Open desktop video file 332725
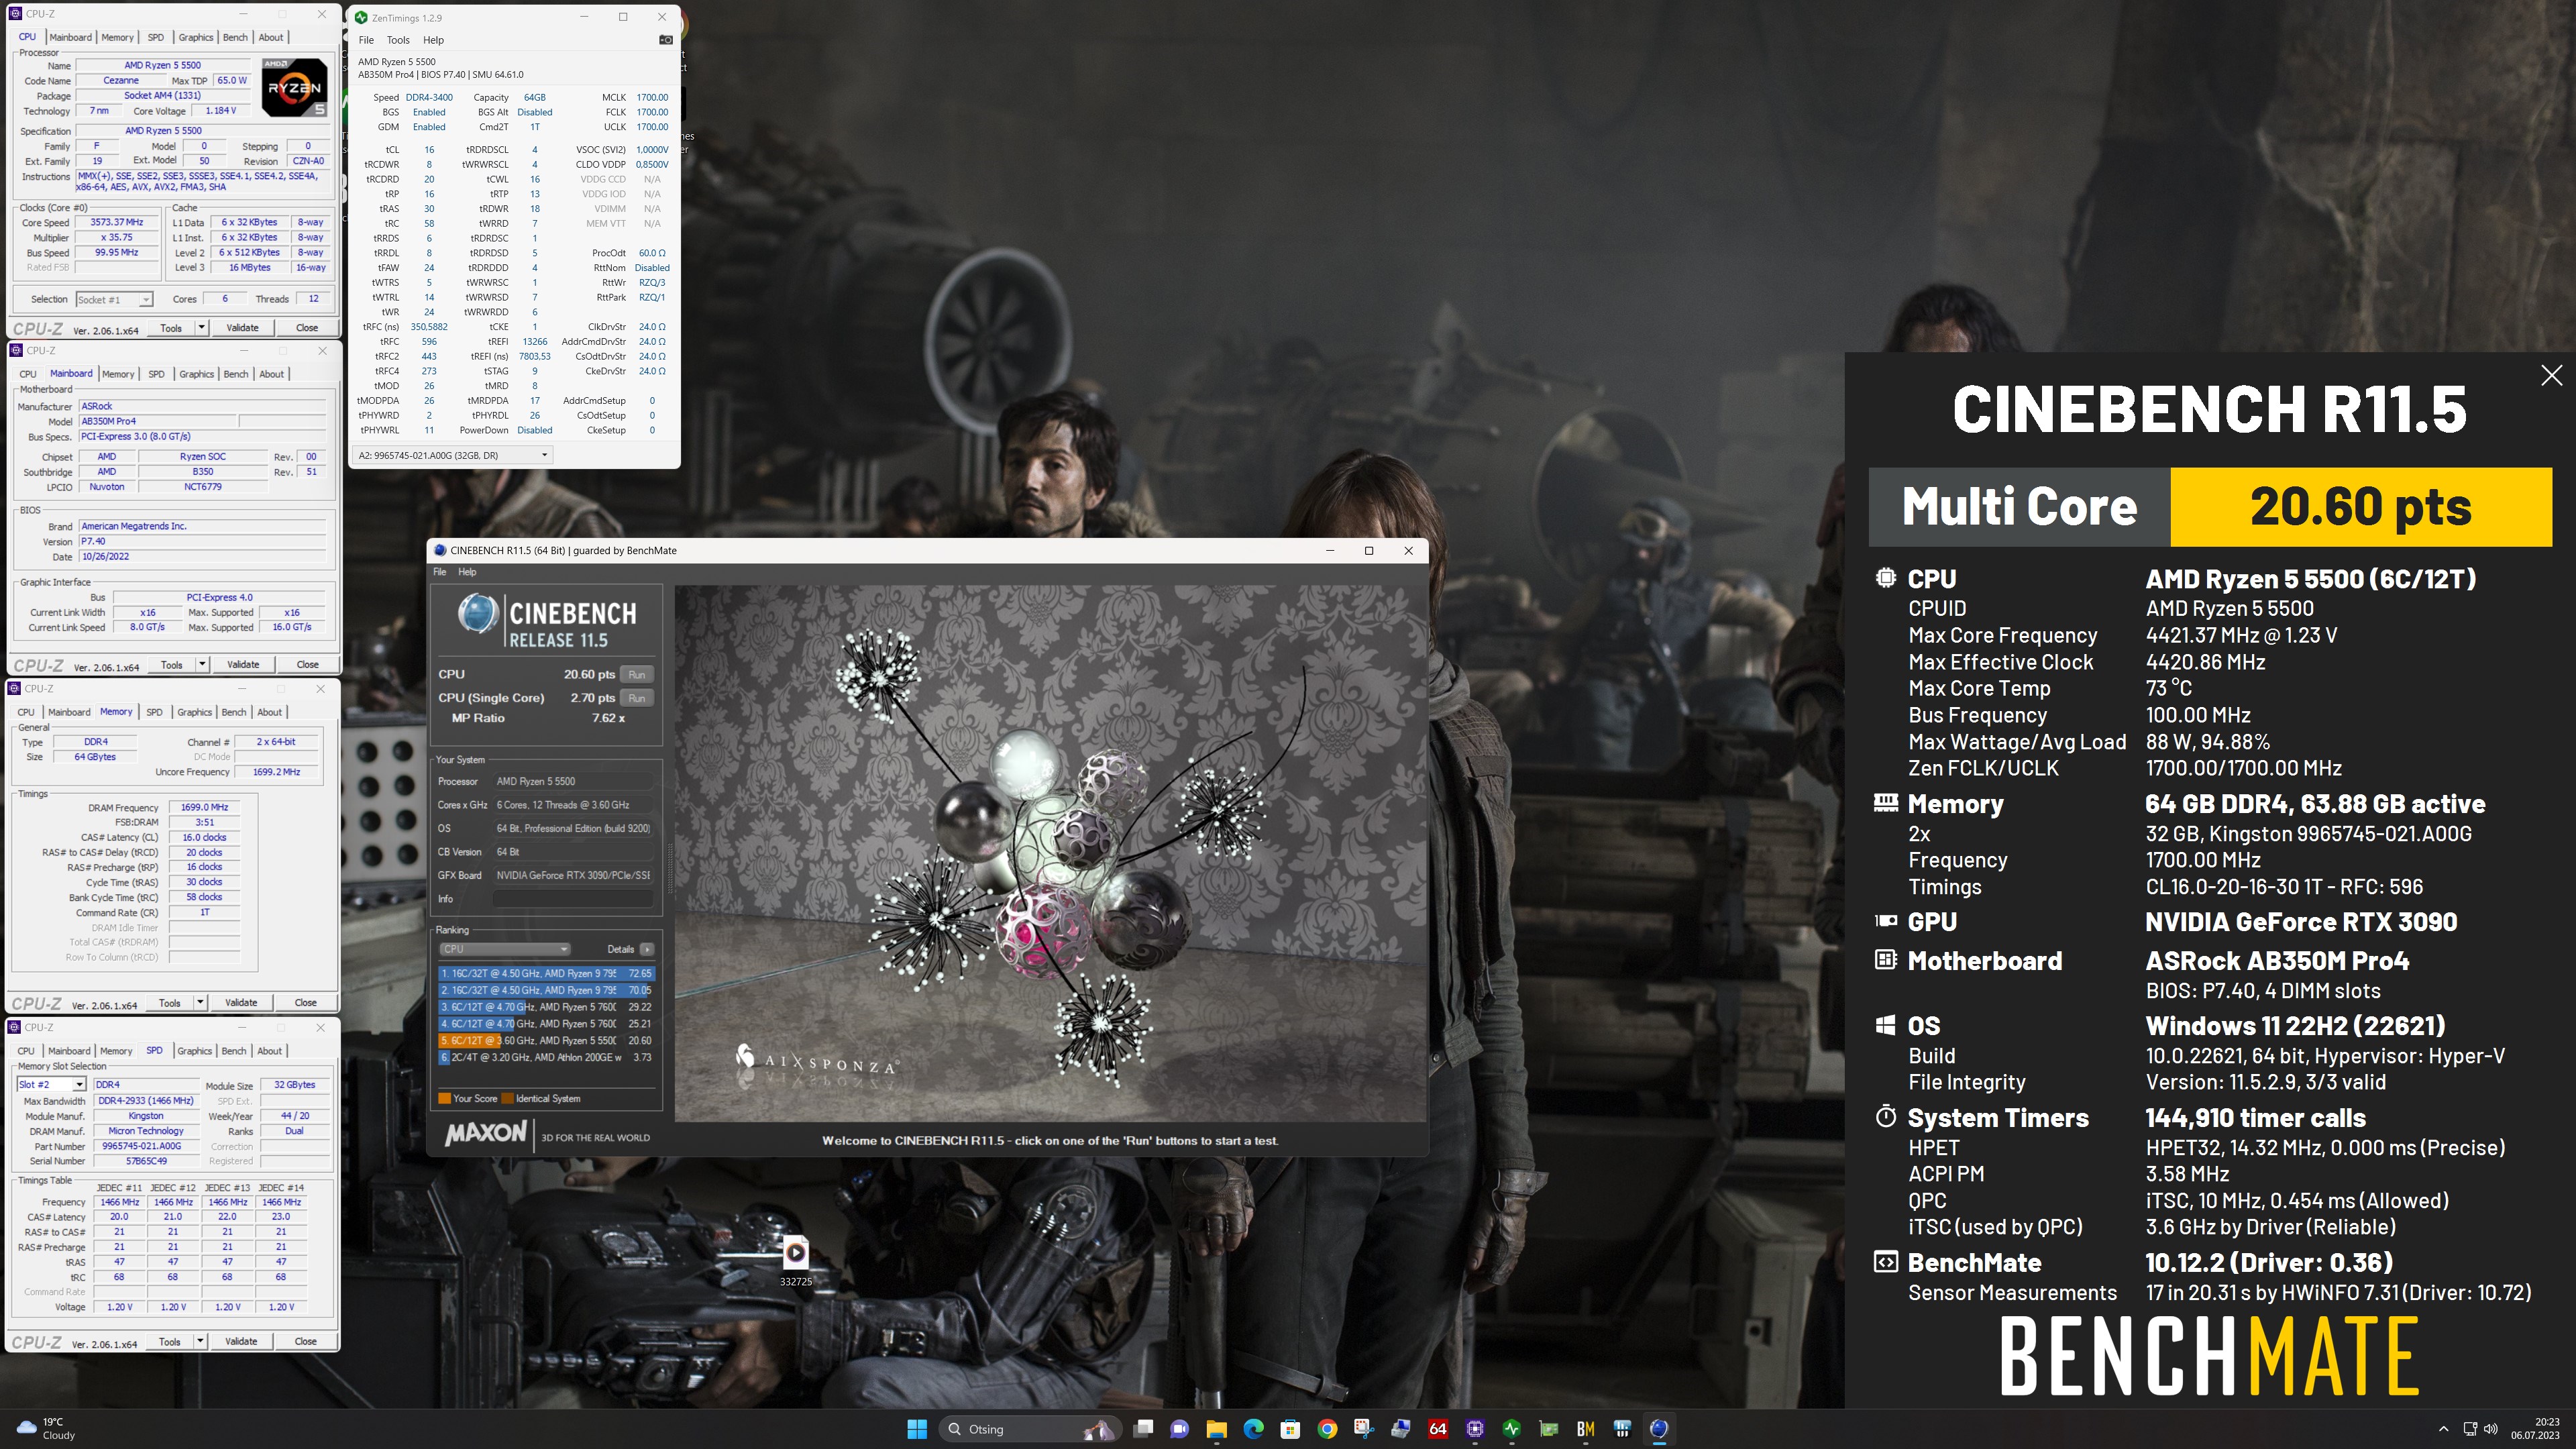This screenshot has width=2576, height=1449. [795, 1260]
